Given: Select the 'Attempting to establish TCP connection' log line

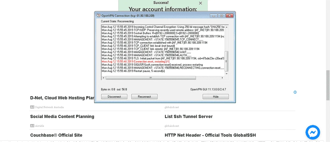Looking at the screenshot, I should pyautogui.click(x=163, y=36).
